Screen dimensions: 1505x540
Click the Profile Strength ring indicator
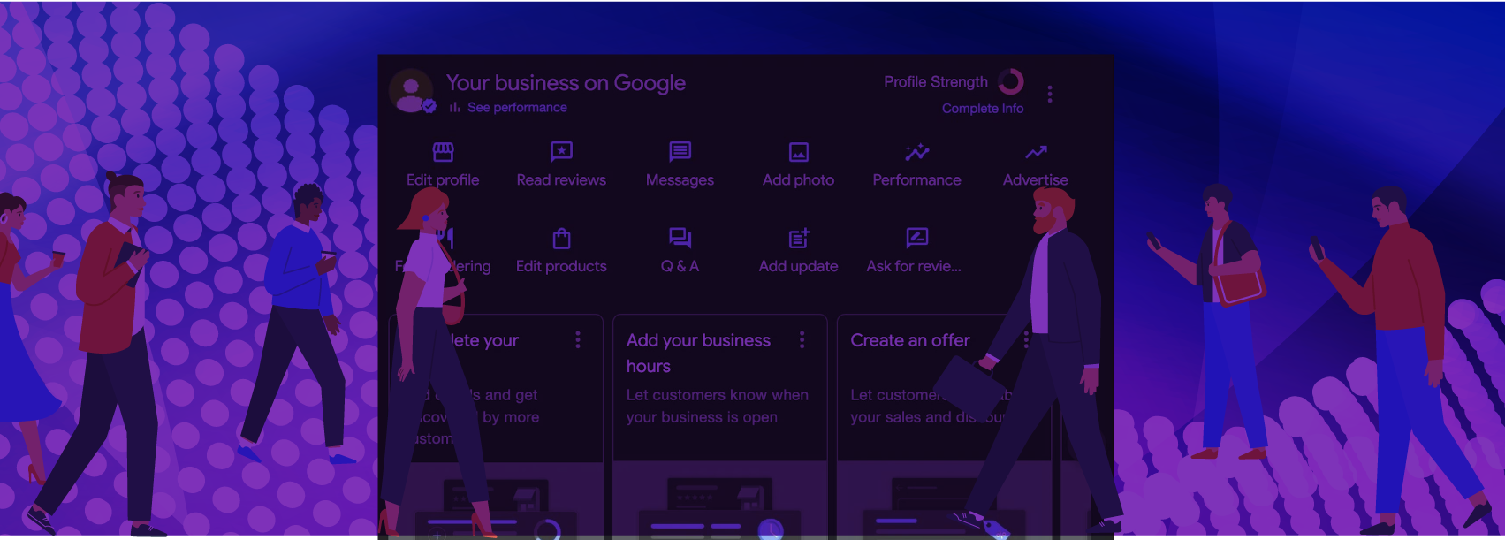click(1011, 82)
